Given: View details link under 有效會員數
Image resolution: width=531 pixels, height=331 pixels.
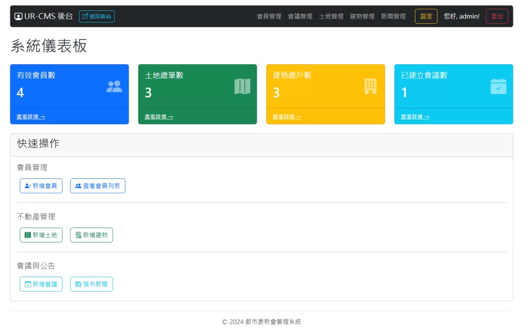Looking at the screenshot, I should coord(31,117).
